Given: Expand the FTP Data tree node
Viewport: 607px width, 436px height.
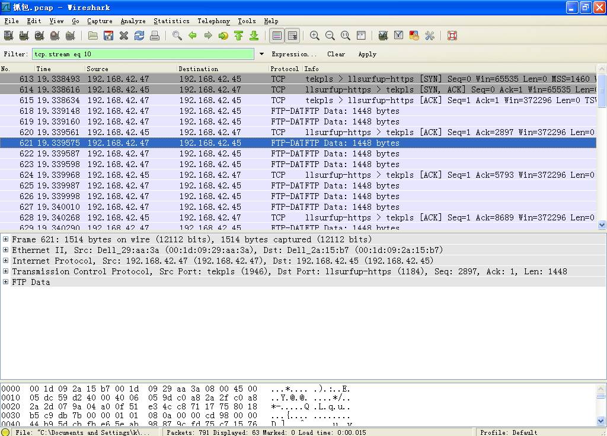Looking at the screenshot, I should pyautogui.click(x=5, y=282).
